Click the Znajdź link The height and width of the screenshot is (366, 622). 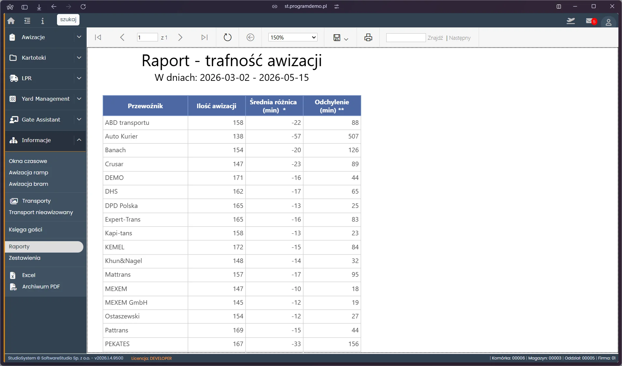435,38
